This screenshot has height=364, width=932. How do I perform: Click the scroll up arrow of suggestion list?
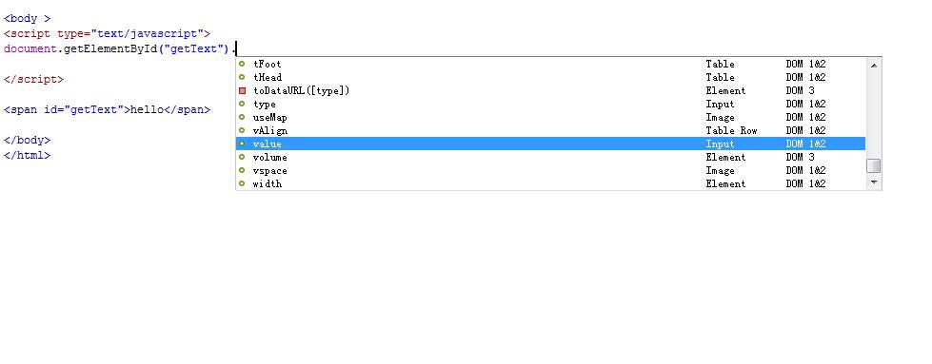click(874, 65)
